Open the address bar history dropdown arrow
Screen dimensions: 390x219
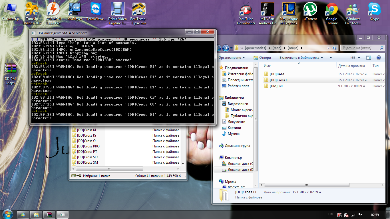(x=328, y=48)
